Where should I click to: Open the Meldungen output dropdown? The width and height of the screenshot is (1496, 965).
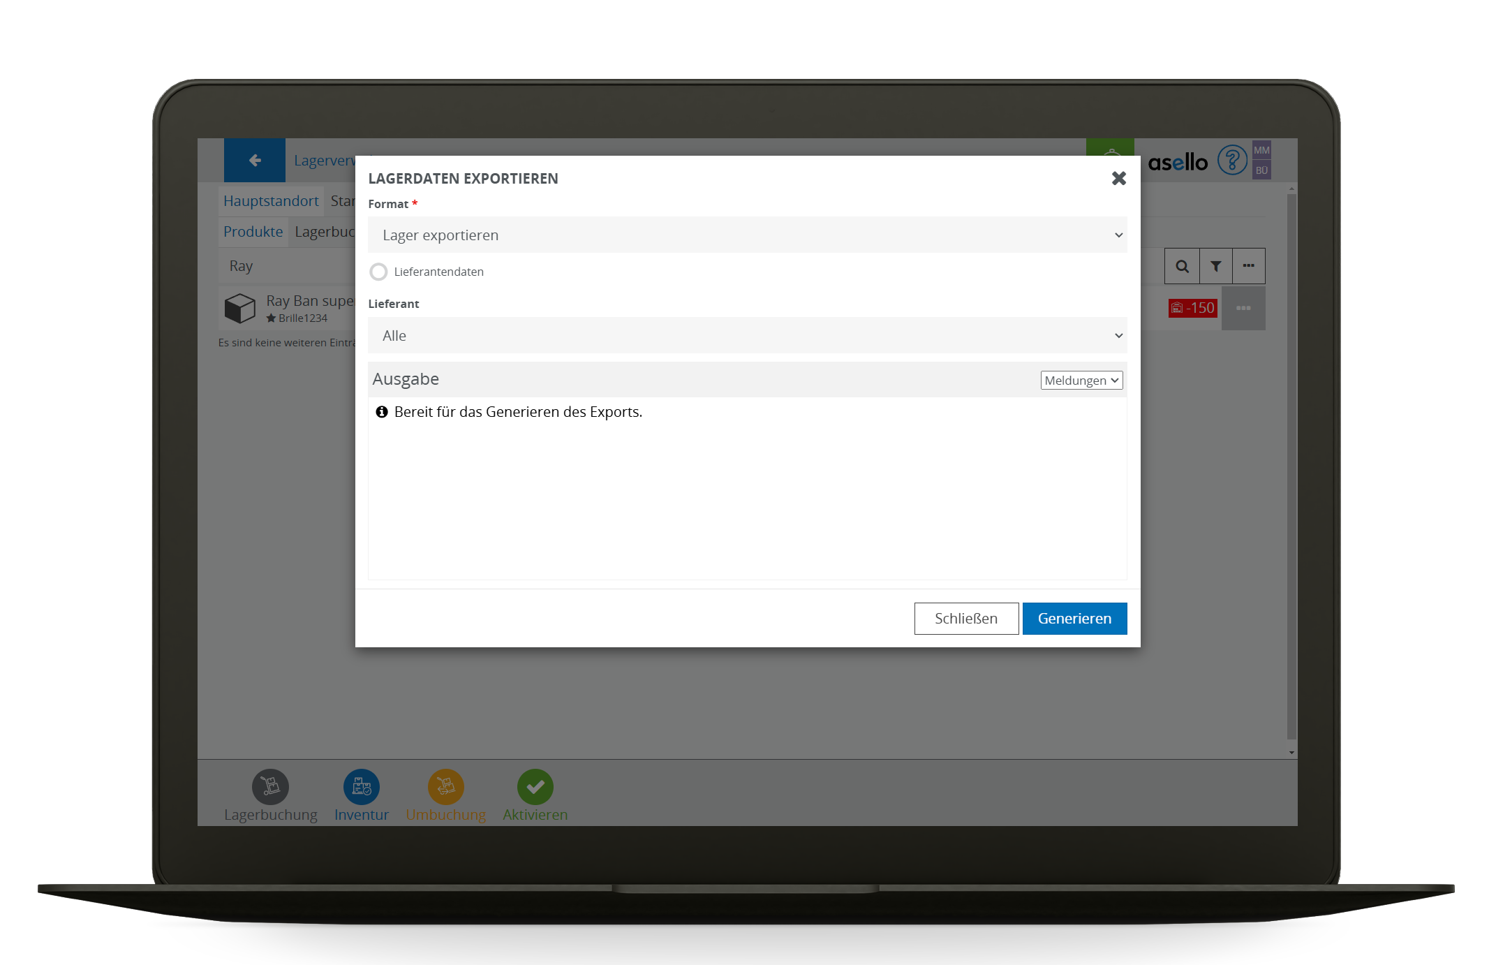tap(1081, 381)
